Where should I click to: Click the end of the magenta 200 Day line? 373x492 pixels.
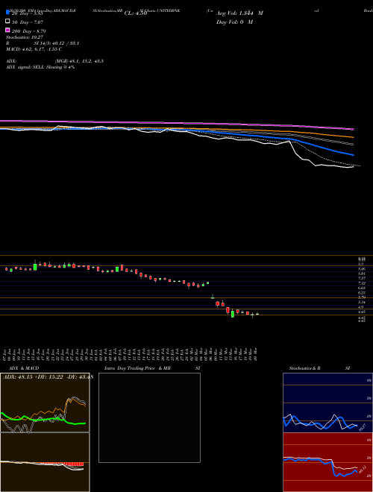[353, 129]
